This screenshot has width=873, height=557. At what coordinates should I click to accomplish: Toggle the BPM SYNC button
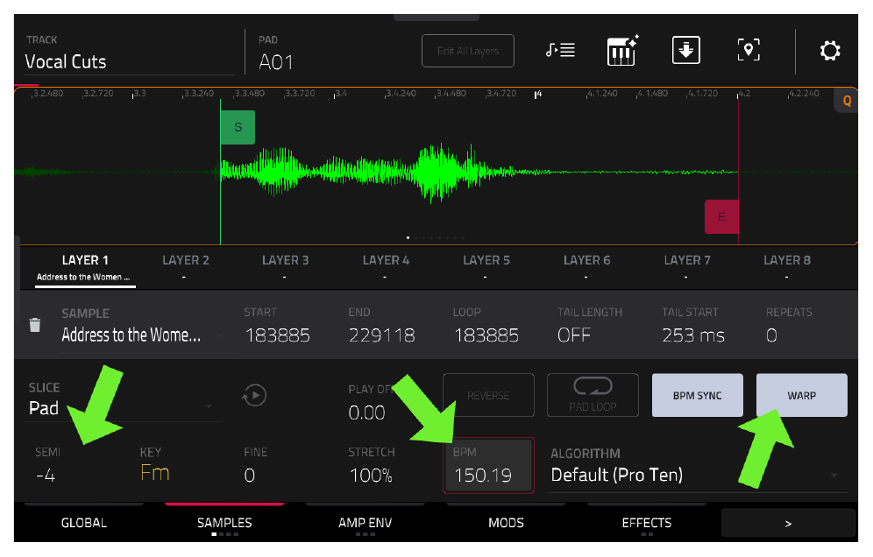pyautogui.click(x=697, y=395)
